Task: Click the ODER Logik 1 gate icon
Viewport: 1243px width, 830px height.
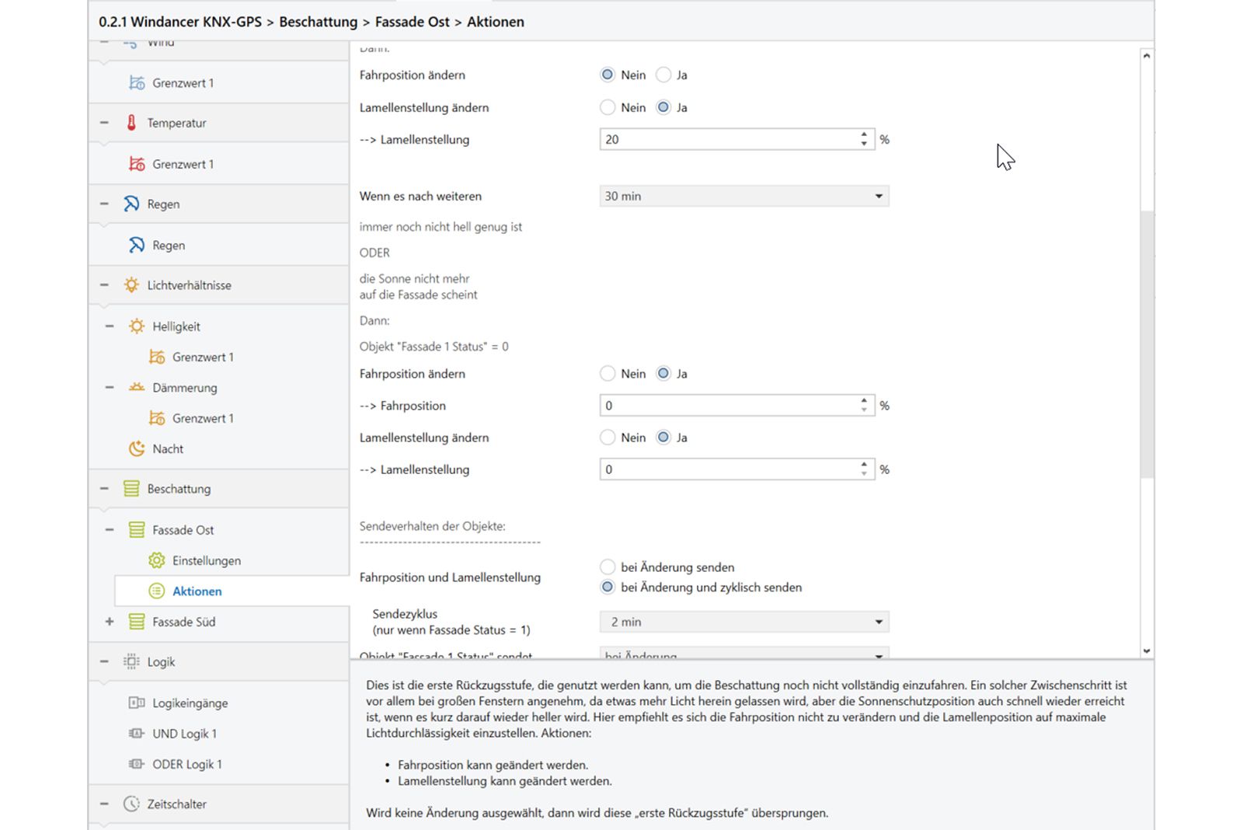Action: pyautogui.click(x=137, y=764)
